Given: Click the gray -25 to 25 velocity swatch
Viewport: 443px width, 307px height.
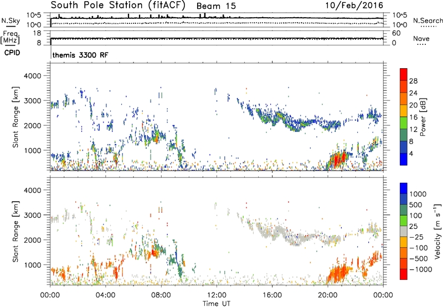Looking at the screenshot, I should coord(404,231).
